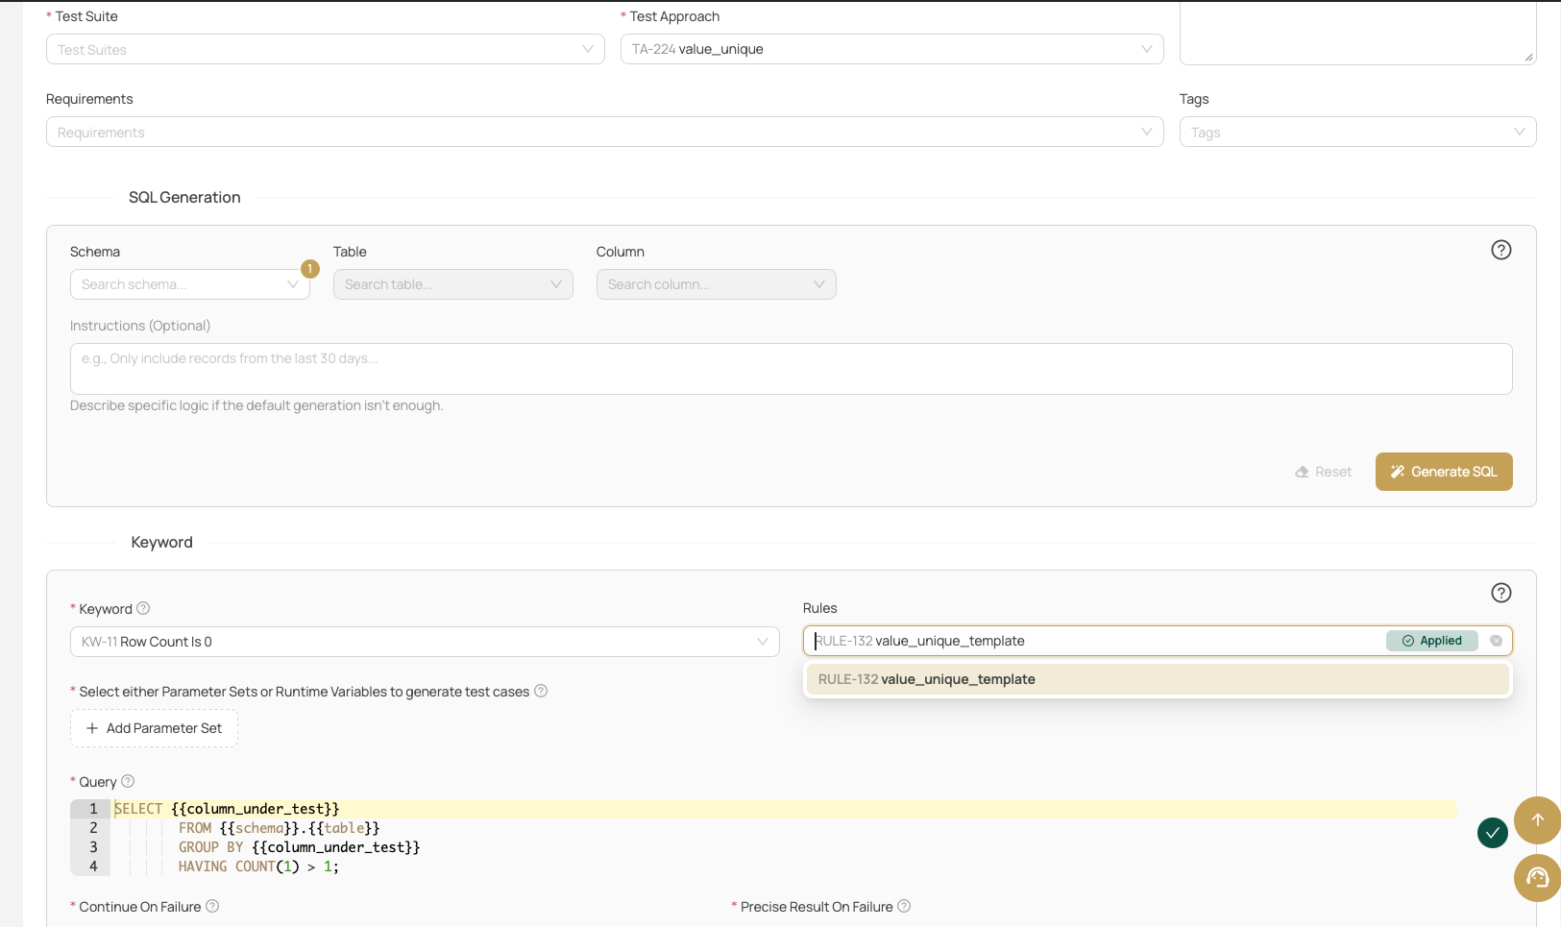Click the Reset button
This screenshot has height=927, width=1561.
click(1323, 472)
